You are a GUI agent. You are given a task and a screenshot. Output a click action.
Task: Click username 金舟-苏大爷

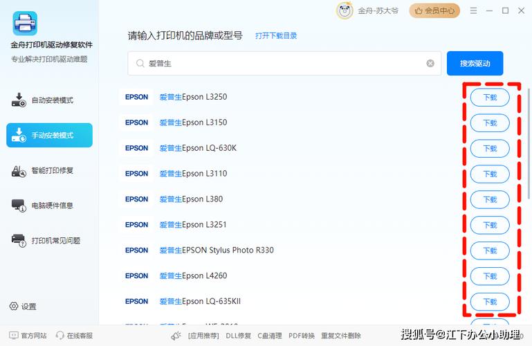click(x=378, y=11)
